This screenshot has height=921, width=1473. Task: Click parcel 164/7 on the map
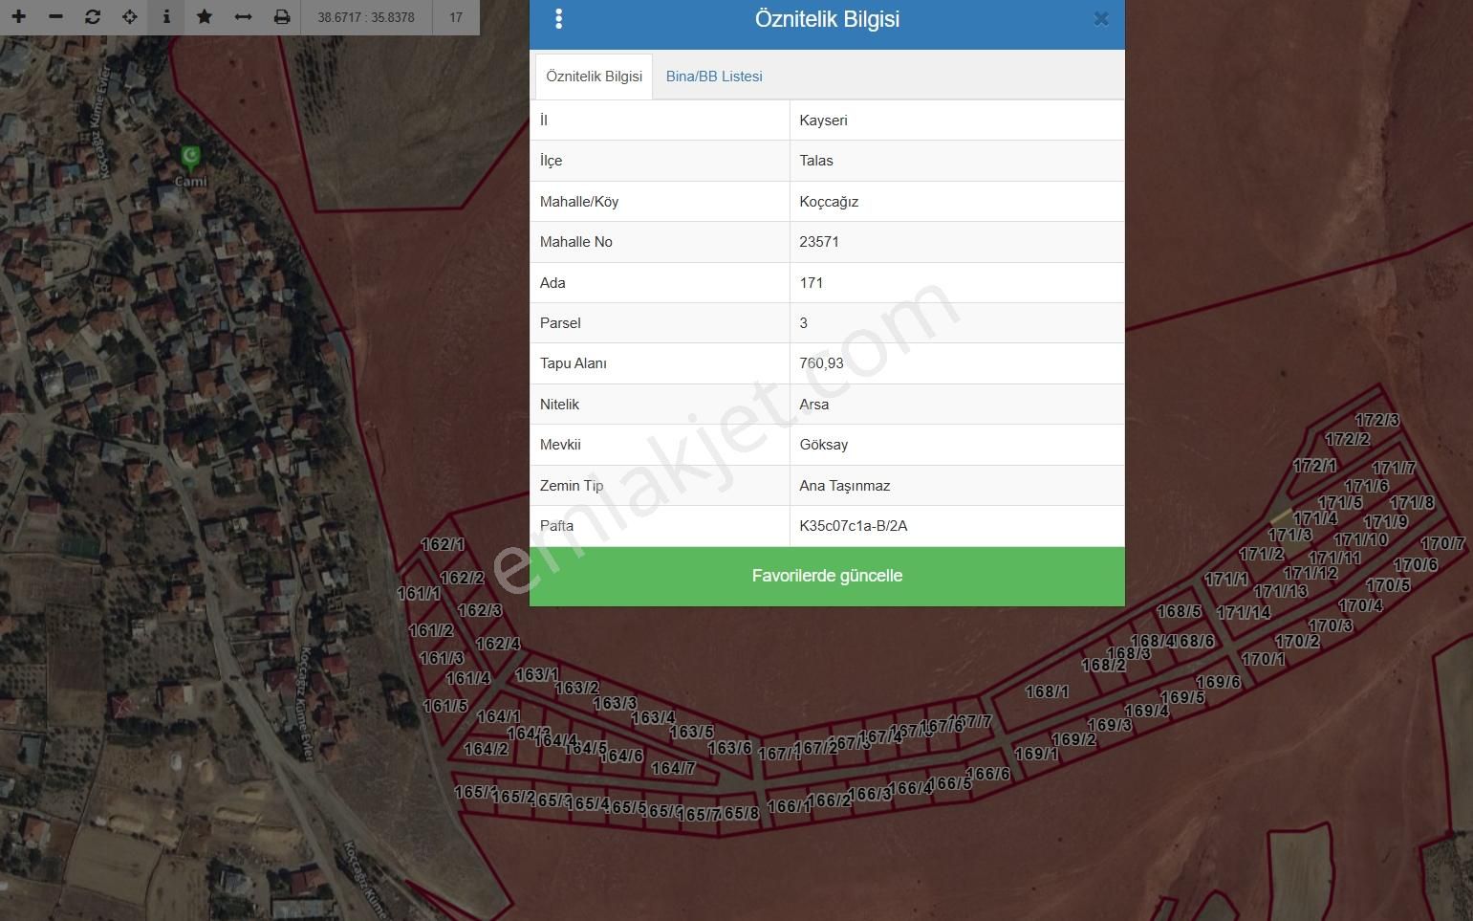pos(673,768)
